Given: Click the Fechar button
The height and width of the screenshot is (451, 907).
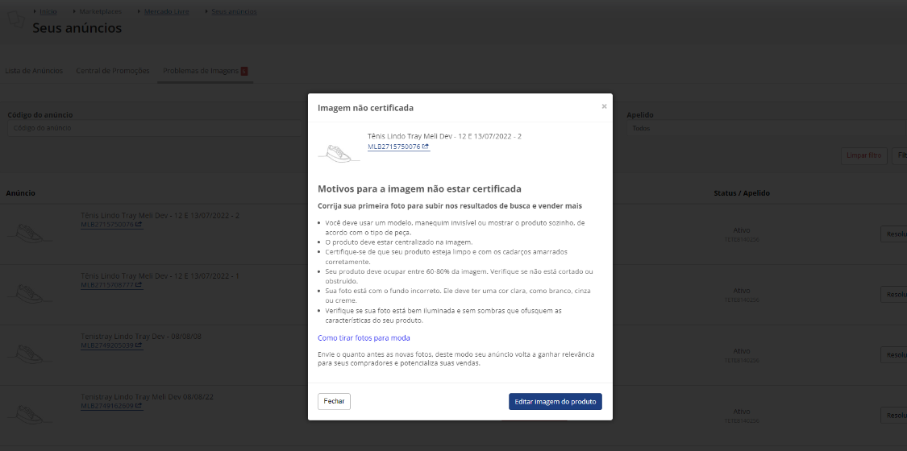Looking at the screenshot, I should 335,401.
